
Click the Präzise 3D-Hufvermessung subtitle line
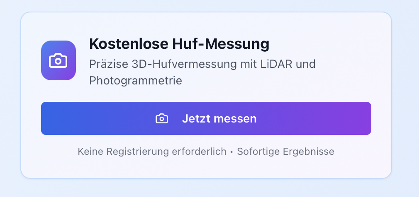(202, 64)
